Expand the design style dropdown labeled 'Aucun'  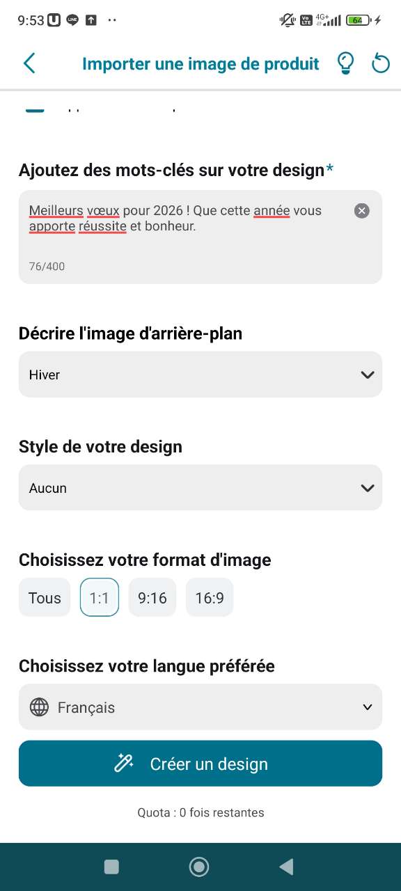[200, 487]
